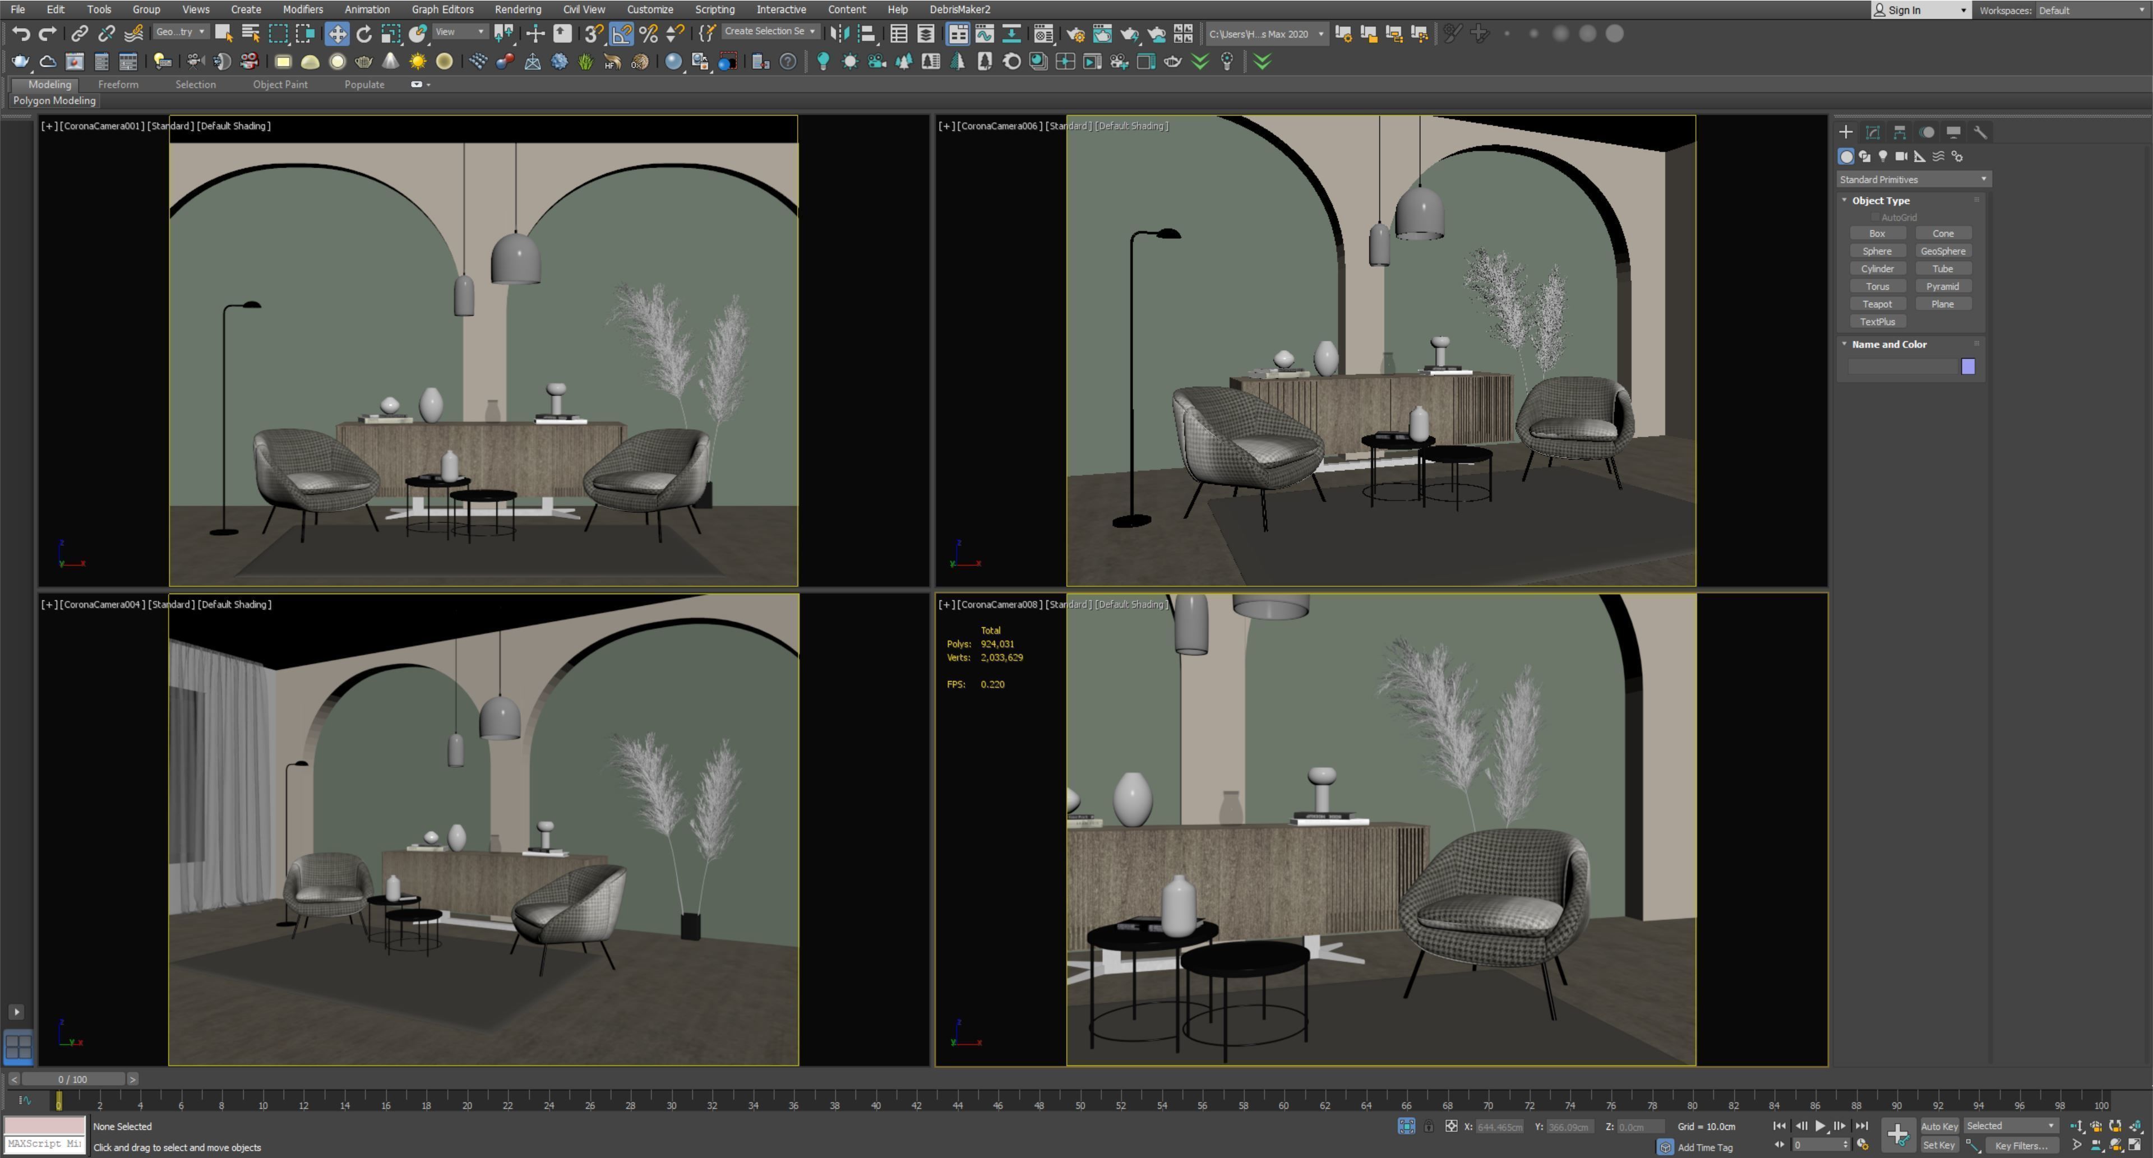2153x1158 pixels.
Task: Activate the Select and Rotate tool
Action: (x=364, y=34)
